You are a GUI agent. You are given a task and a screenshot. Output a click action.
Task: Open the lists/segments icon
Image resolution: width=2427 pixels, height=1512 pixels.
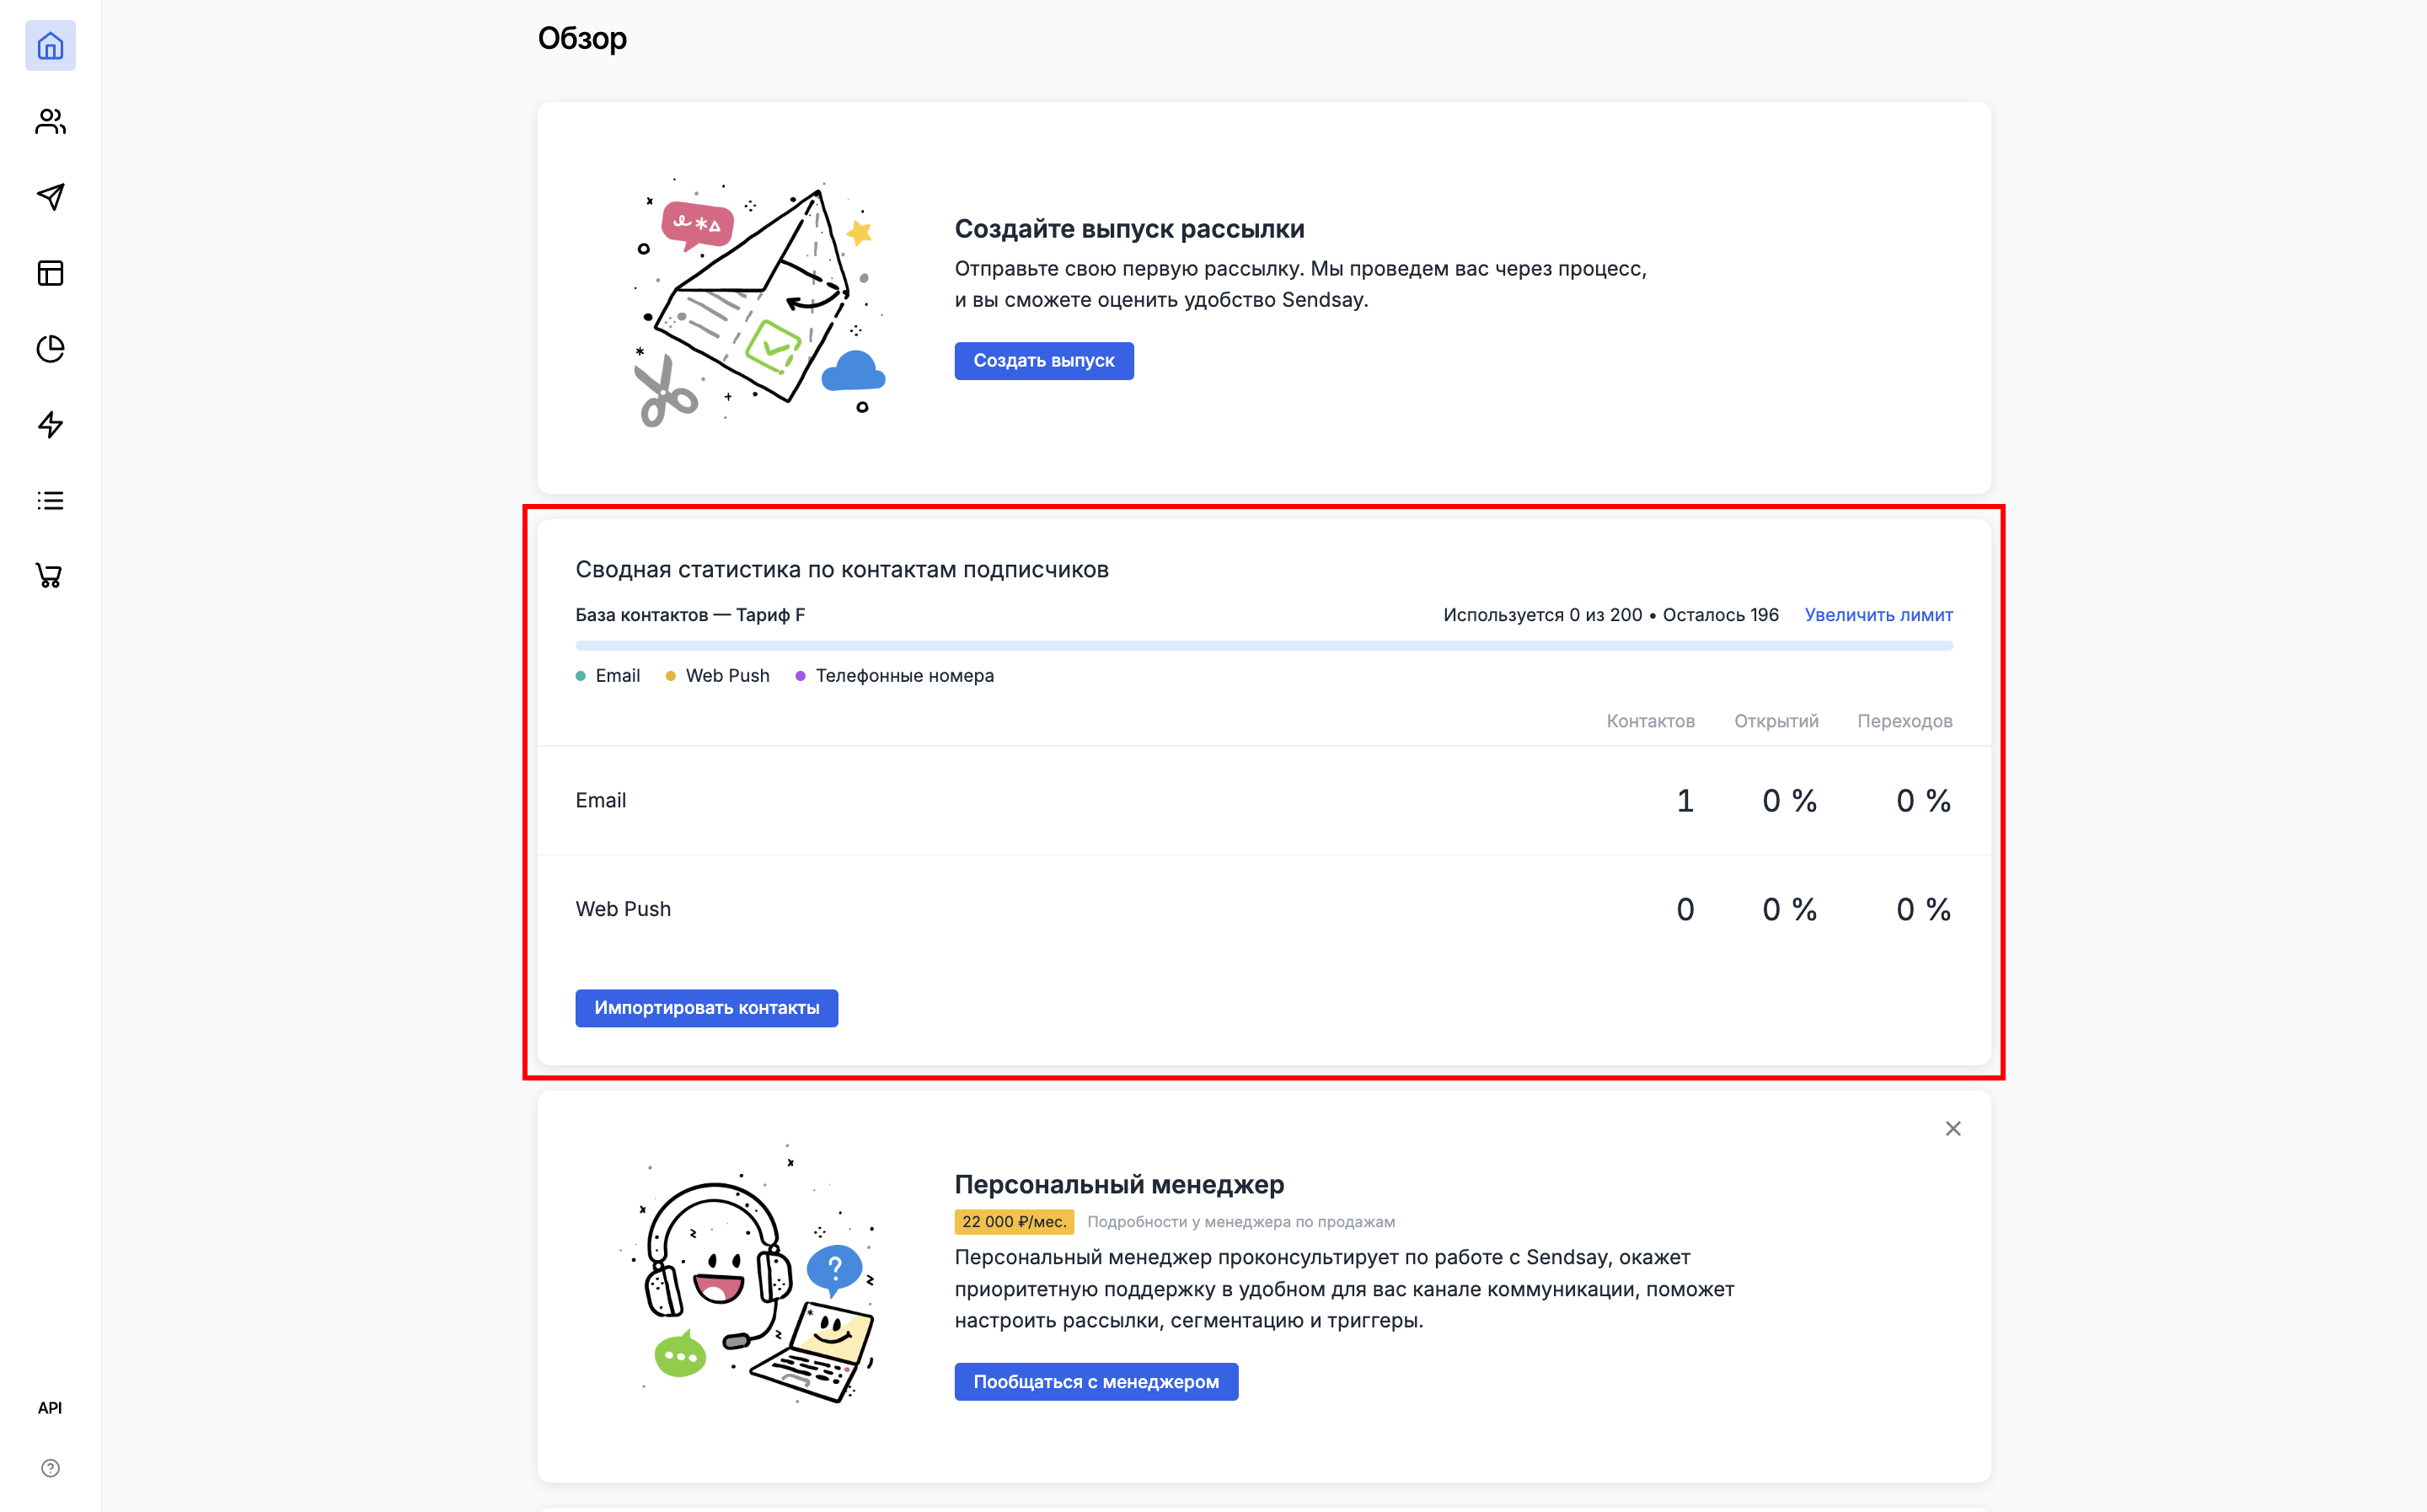[x=52, y=501]
